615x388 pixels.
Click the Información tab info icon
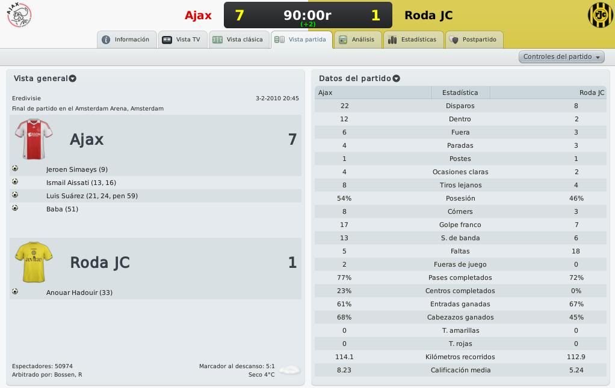[x=106, y=40]
